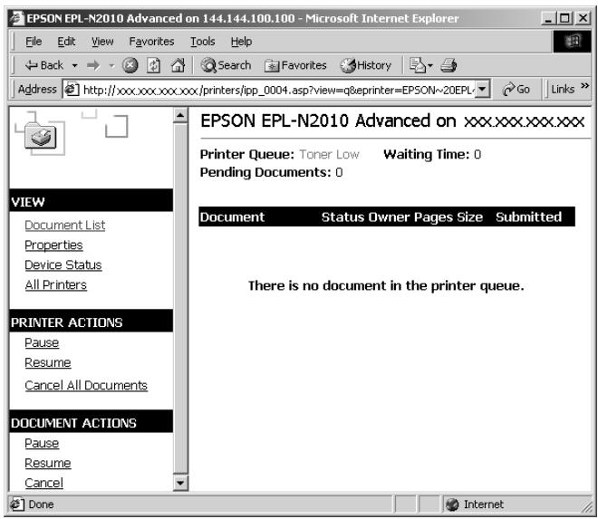This screenshot has height=519, width=598.
Task: Open the Help menu
Action: click(x=241, y=41)
